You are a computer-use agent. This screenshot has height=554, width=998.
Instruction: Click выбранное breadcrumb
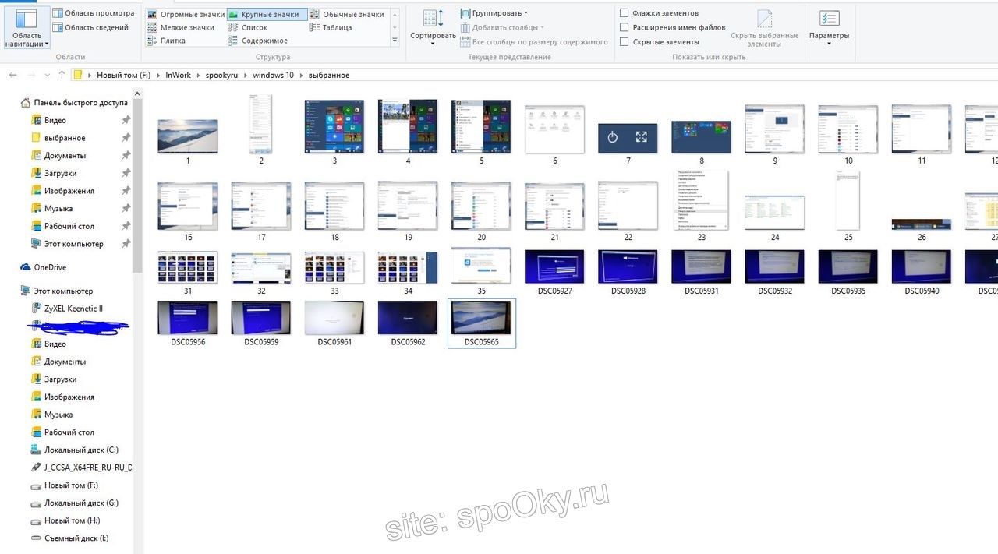click(328, 76)
